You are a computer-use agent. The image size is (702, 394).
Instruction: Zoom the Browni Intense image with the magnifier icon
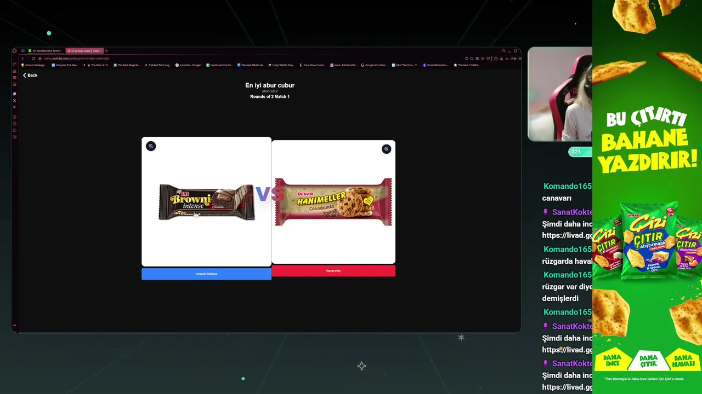coord(151,146)
